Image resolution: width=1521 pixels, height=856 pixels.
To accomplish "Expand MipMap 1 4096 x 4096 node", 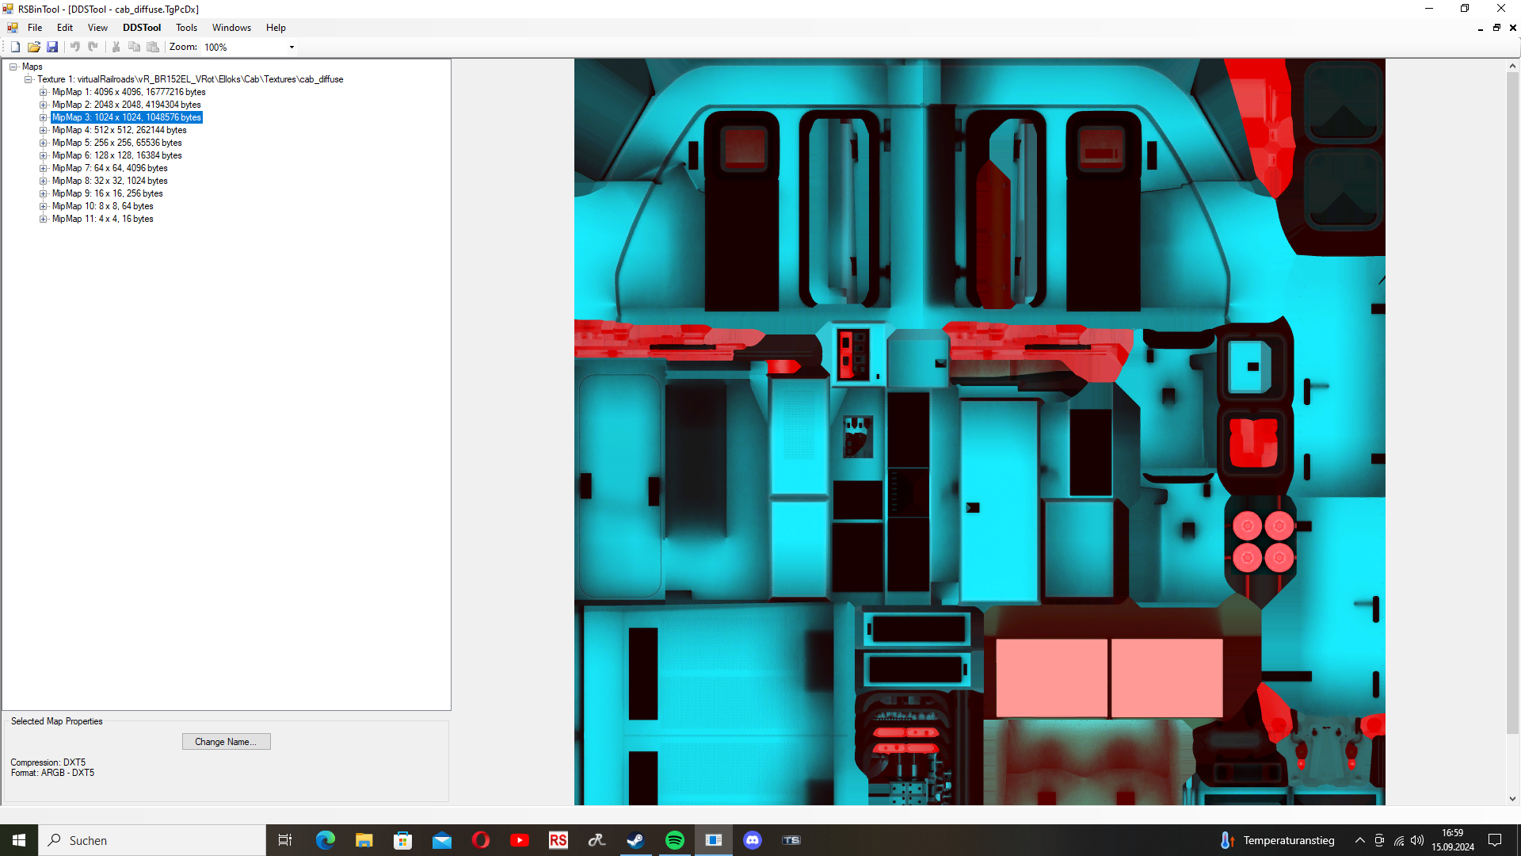I will (x=44, y=92).
